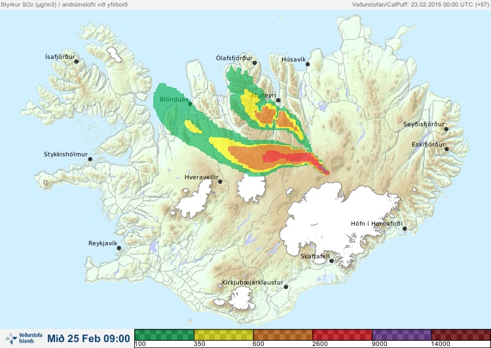Click the yellow 350 legend swatch
This screenshot has height=348, width=491.
pyautogui.click(x=224, y=334)
